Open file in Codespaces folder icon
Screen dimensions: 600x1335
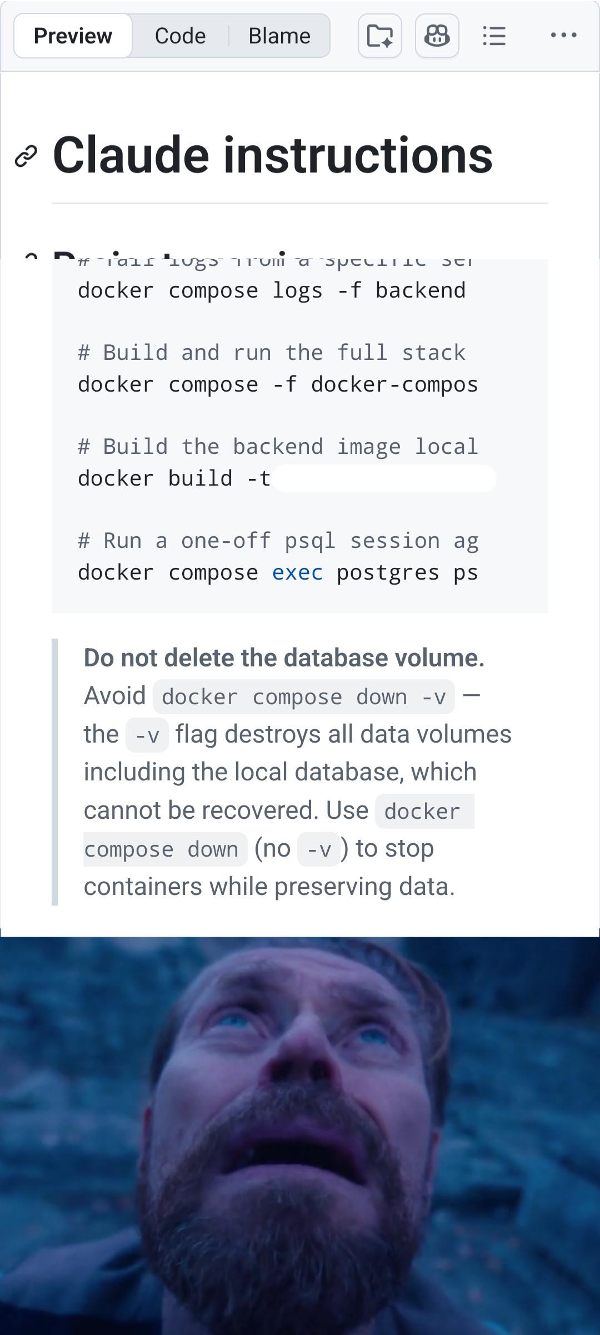tap(380, 36)
